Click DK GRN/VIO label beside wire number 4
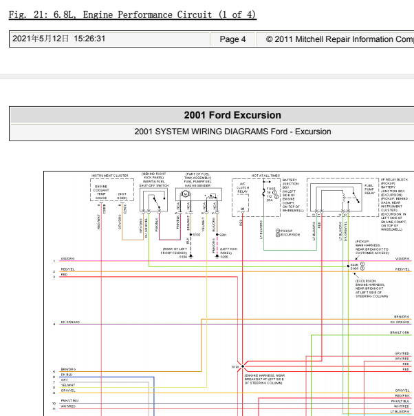This screenshot has width=414, height=416. click(x=70, y=322)
